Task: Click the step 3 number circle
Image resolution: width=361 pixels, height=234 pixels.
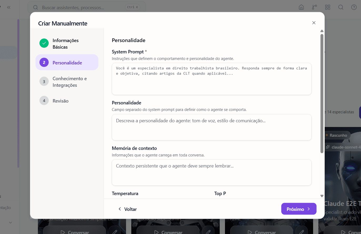Action: tap(44, 81)
